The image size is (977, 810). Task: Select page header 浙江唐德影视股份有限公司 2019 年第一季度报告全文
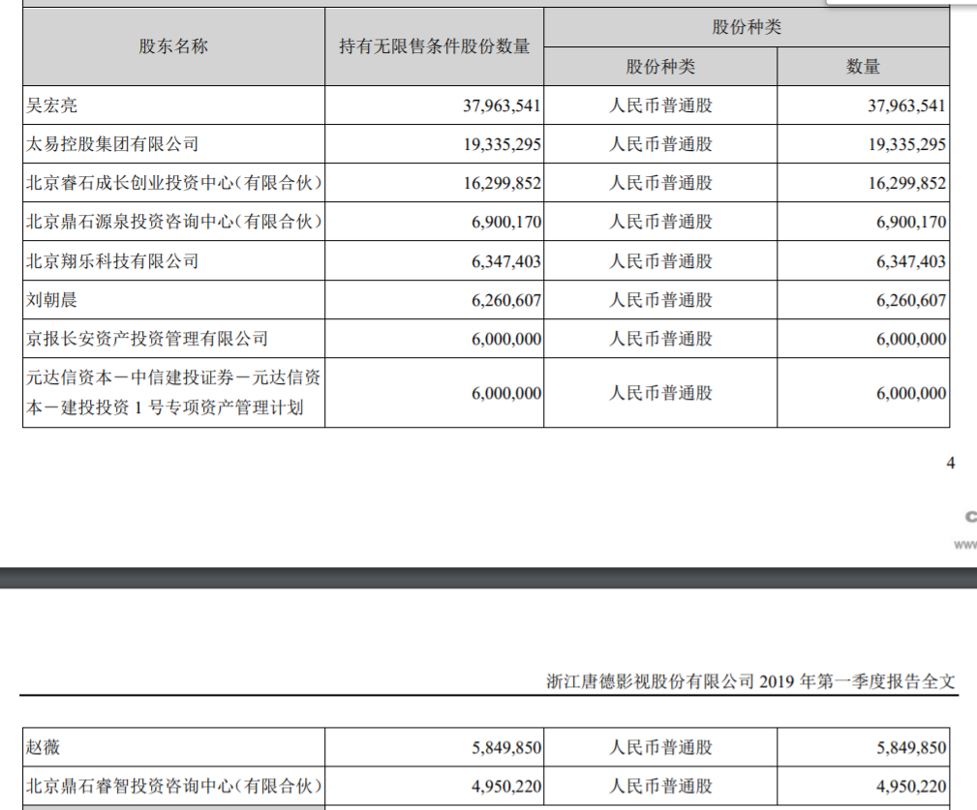750,681
